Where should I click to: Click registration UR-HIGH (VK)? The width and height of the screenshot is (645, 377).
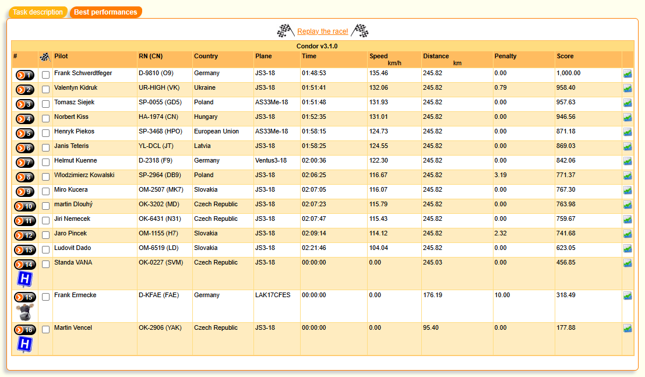coord(159,87)
